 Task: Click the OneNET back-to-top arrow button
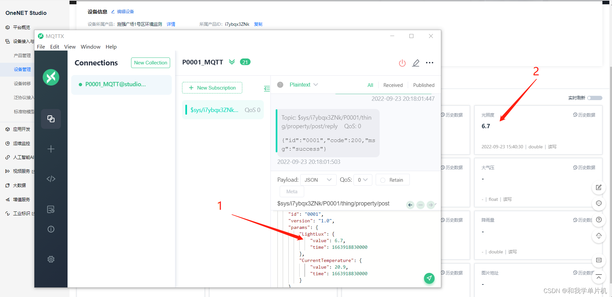click(x=599, y=277)
